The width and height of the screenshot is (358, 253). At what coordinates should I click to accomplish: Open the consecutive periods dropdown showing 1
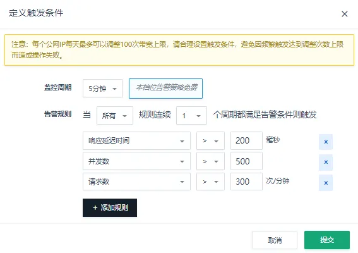click(191, 116)
